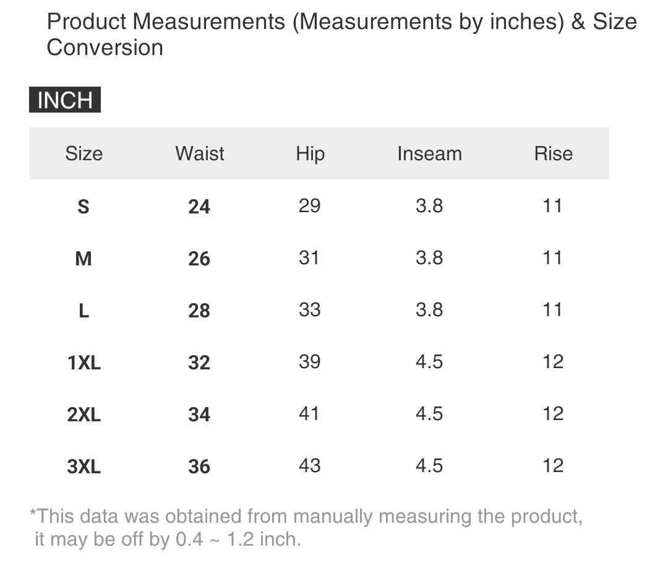This screenshot has width=668, height=563.
Task: Click the hip value 43 for 3XL
Action: (309, 465)
